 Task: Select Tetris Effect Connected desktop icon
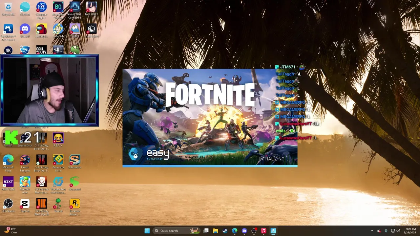pyautogui.click(x=75, y=10)
